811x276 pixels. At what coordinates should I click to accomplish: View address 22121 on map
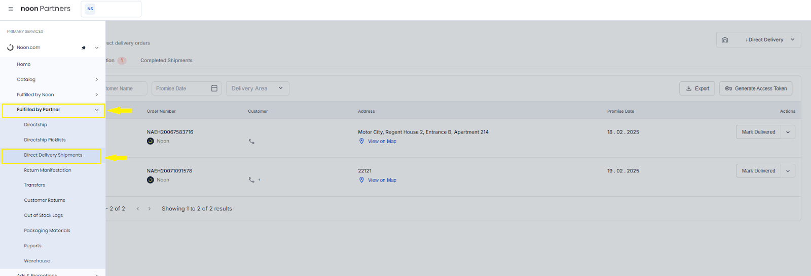pyautogui.click(x=382, y=180)
